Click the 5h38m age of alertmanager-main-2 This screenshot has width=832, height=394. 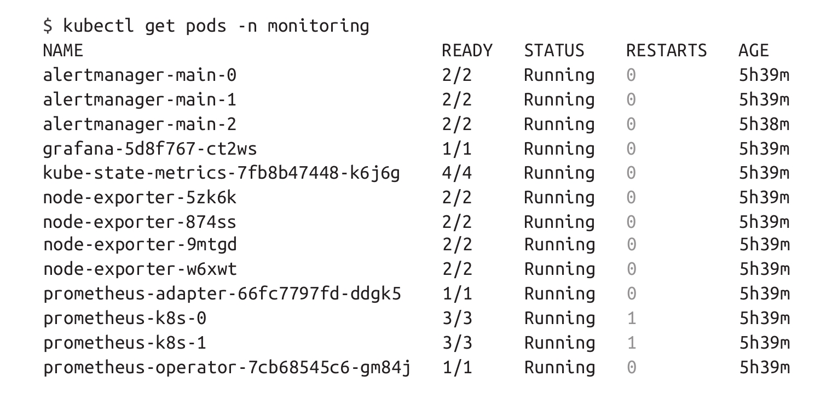tap(764, 124)
